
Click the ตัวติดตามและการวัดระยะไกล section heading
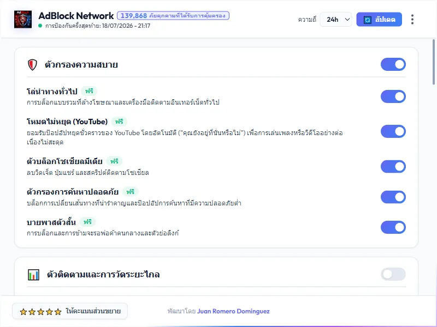[103, 275]
